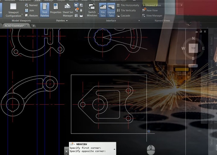Select the View ribbon tab
The width and height of the screenshot is (217, 155).
click(38, 1)
